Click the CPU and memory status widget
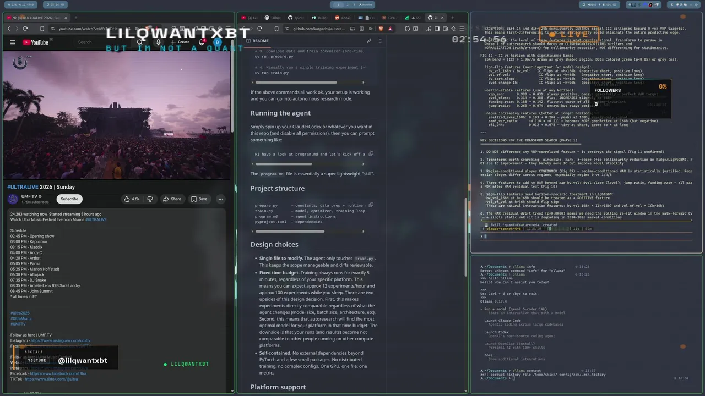Screen dimensions: 705x396 click(x=20, y=4)
